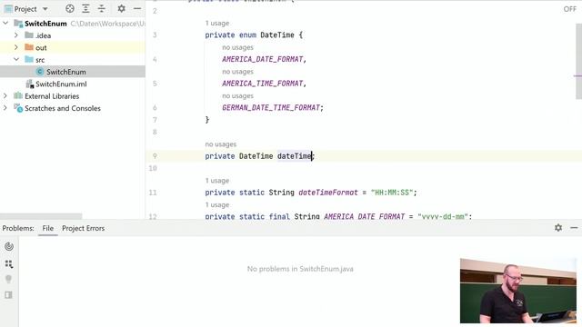The width and height of the screenshot is (582, 327).
Task: Click the Expand All icon in Project toolbar
Action: tap(85, 8)
